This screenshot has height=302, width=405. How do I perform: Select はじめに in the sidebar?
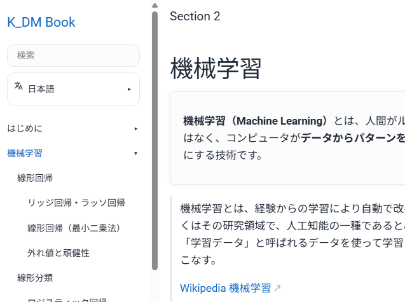[x=25, y=128]
